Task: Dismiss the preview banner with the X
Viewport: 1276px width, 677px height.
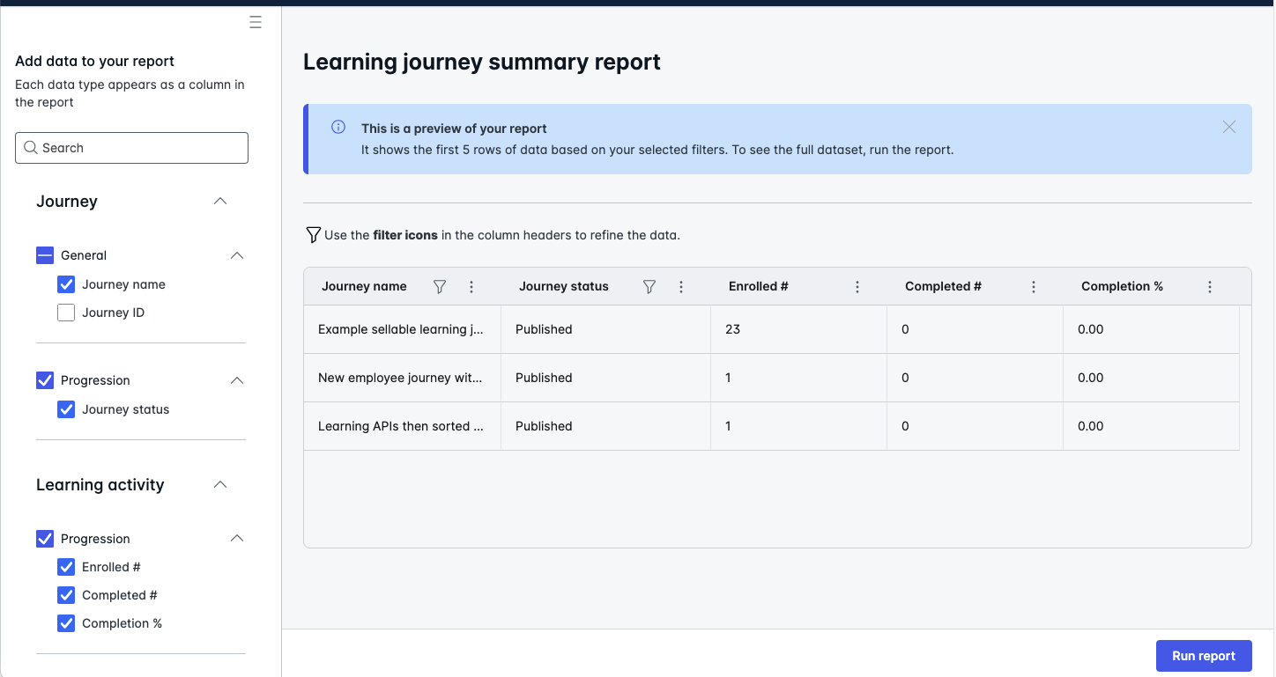Action: point(1229,127)
